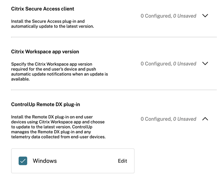Image resolution: width=219 pixels, height=179 pixels.
Task: Click the Secure Access plug-in description text
Action: click(53, 24)
